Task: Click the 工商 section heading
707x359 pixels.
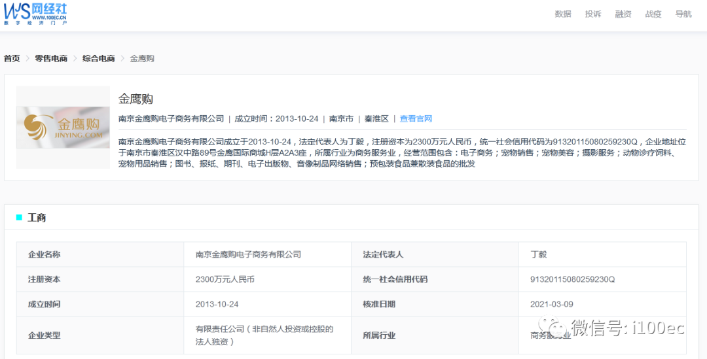Action: [37, 218]
